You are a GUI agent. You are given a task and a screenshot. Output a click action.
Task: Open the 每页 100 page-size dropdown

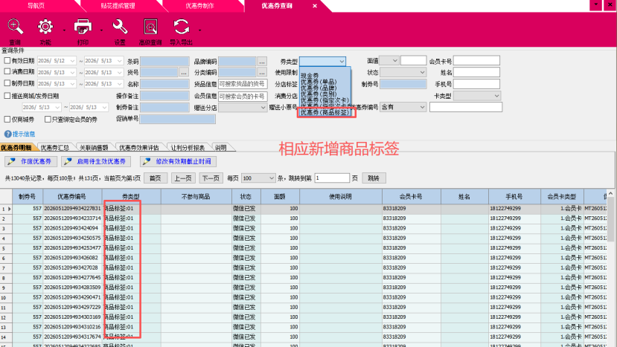point(258,178)
